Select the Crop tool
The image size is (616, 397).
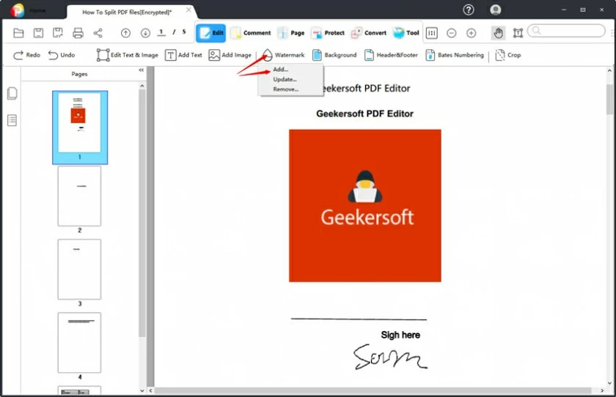pos(508,55)
